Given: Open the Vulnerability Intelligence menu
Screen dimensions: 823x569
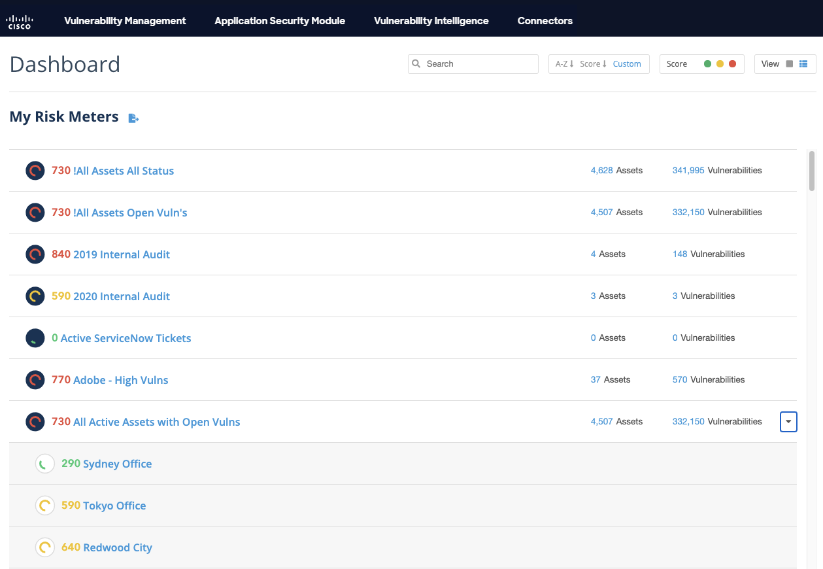Looking at the screenshot, I should 431,20.
